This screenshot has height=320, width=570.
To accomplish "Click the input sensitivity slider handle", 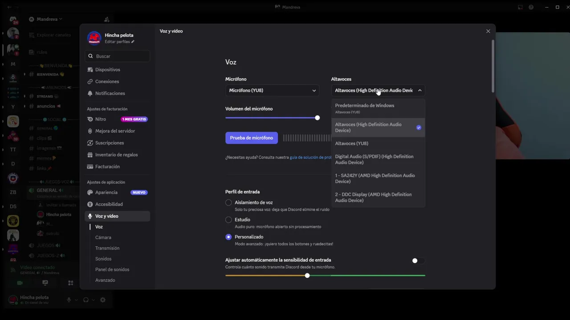I will (x=307, y=276).
